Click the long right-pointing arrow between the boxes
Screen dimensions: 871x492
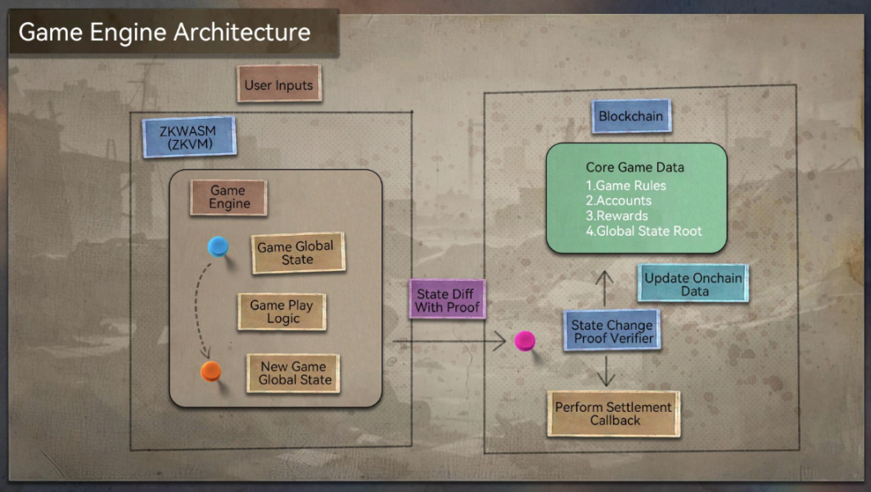[x=450, y=341]
